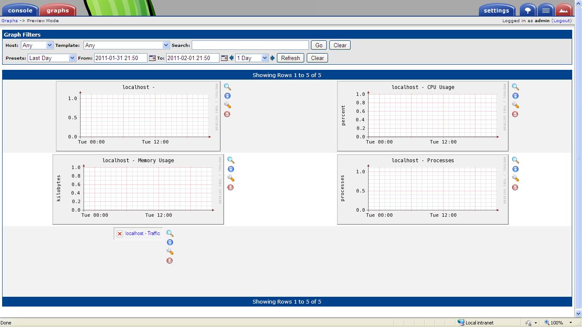This screenshot has height=327, width=582.
Task: Click page-top arrow beside Processes graph
Action: 515,187
